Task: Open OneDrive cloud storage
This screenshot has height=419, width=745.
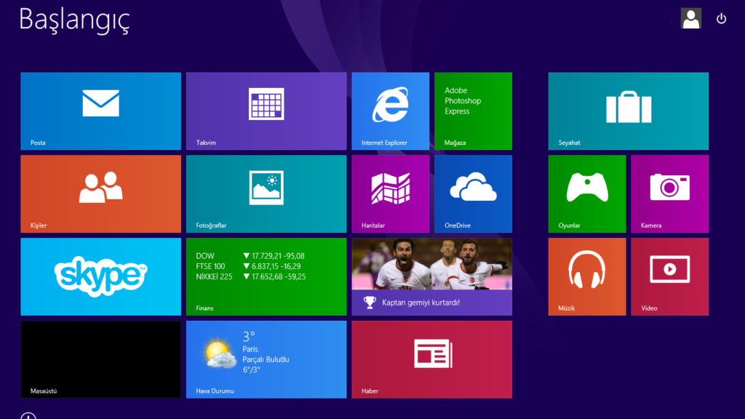Action: pyautogui.click(x=473, y=193)
